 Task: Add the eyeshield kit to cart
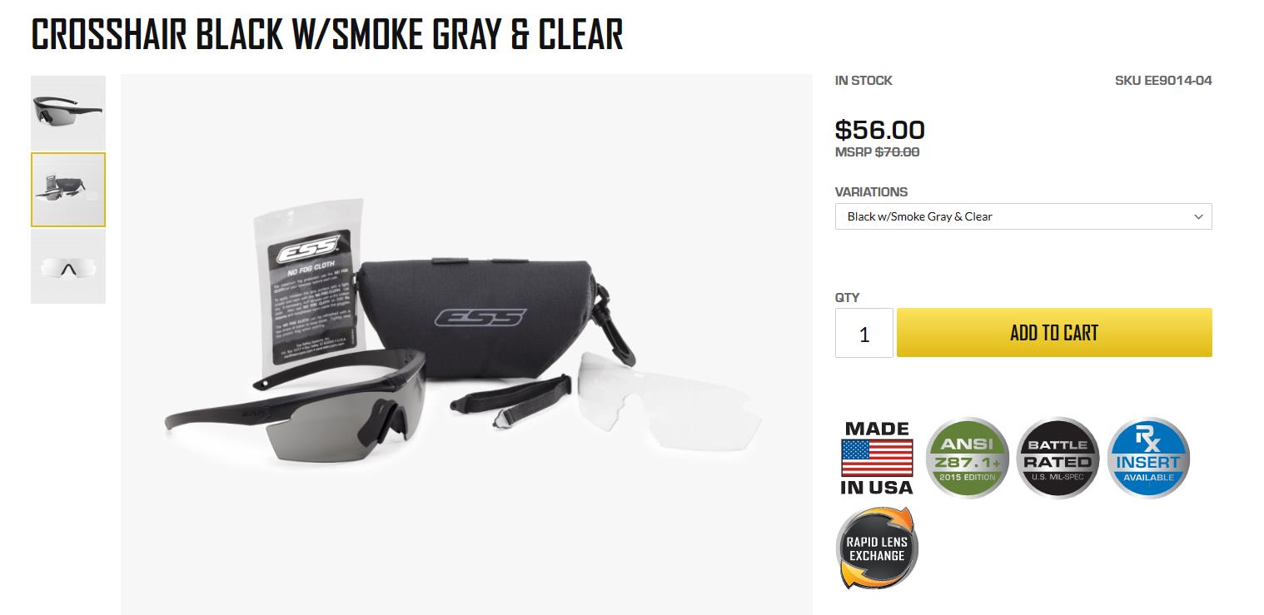[x=1054, y=333]
